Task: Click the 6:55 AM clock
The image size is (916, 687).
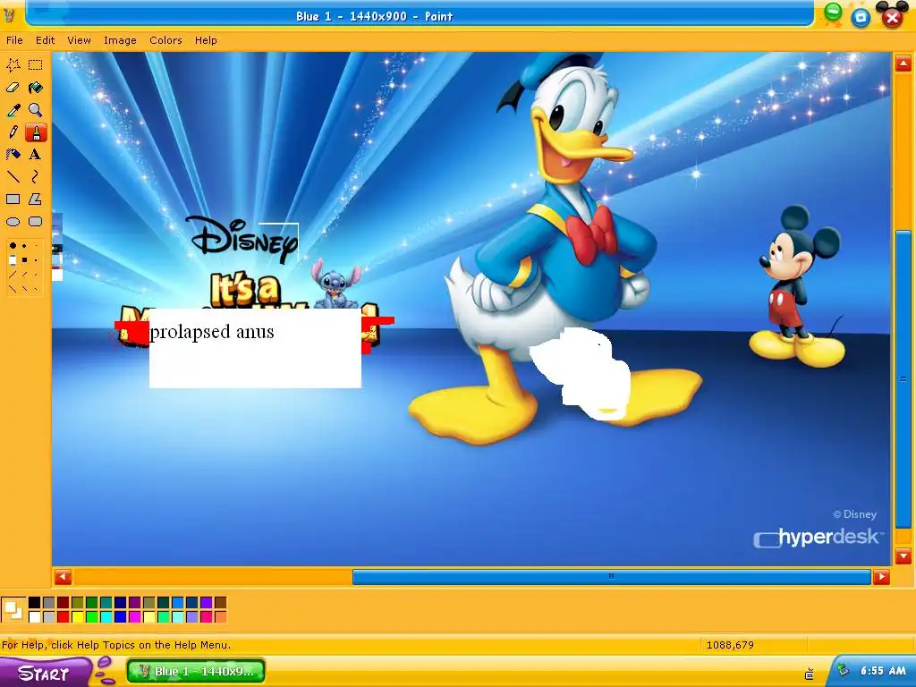Action: (x=883, y=671)
